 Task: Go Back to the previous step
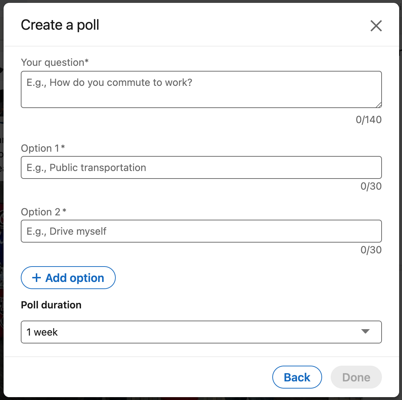point(297,377)
